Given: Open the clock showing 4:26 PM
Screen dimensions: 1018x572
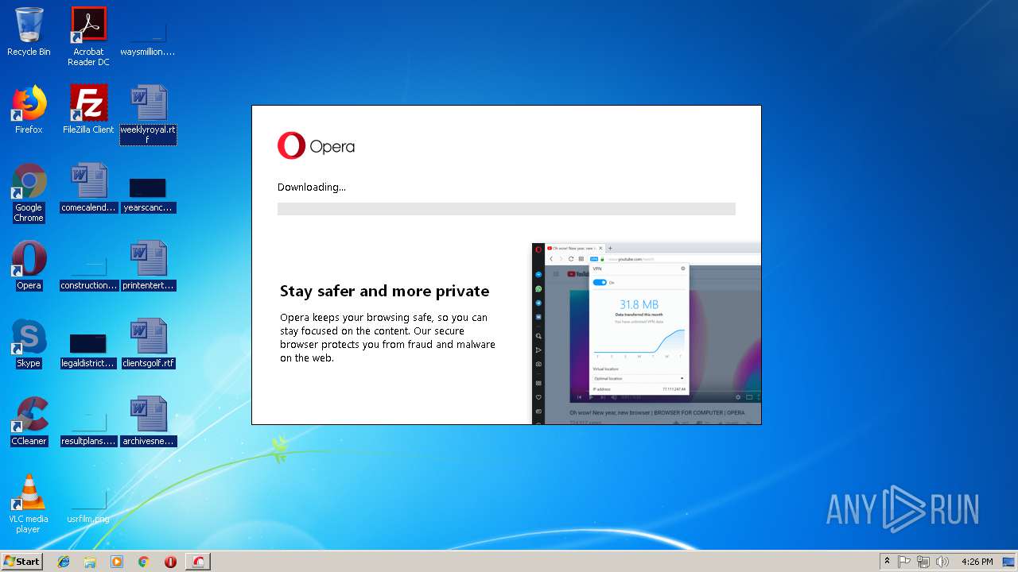Looking at the screenshot, I should click(977, 561).
